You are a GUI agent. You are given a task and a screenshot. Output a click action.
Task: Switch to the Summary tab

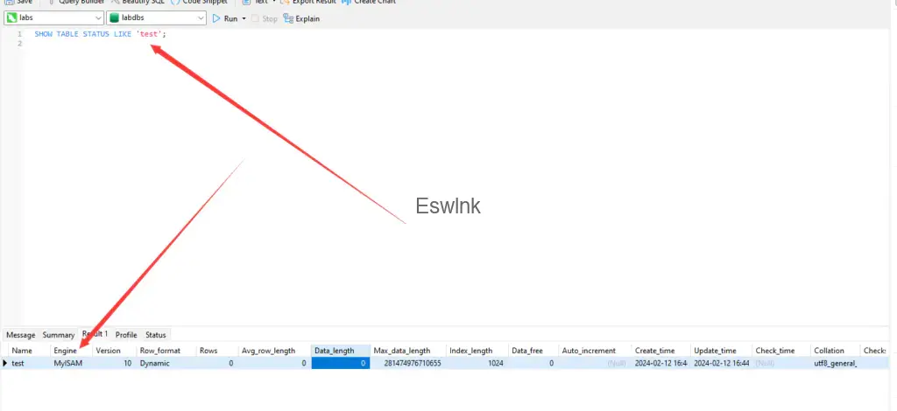tap(59, 335)
